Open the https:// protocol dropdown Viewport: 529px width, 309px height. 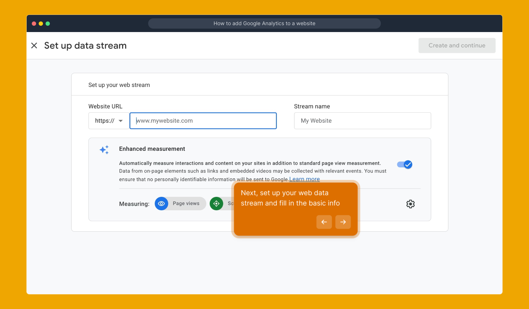point(108,120)
